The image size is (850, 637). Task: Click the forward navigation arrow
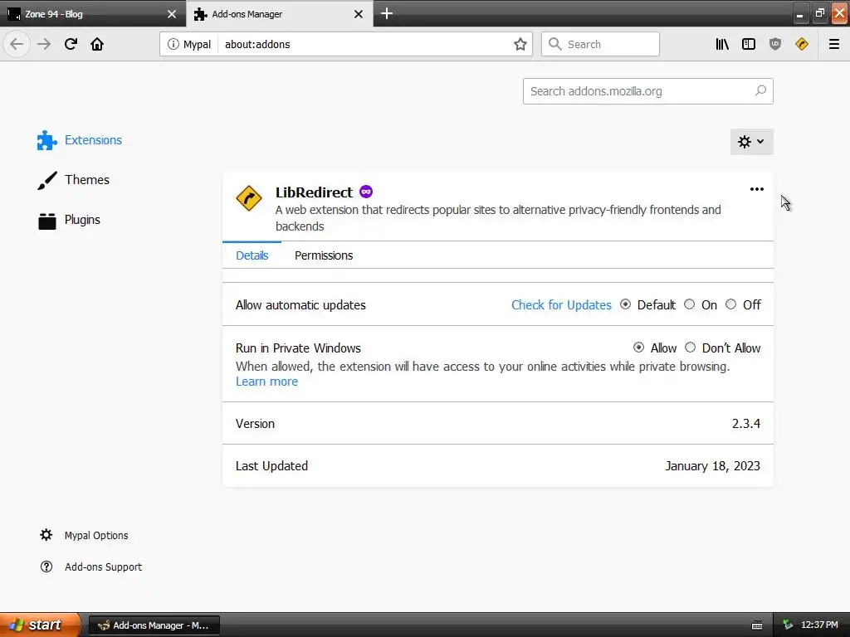[44, 44]
